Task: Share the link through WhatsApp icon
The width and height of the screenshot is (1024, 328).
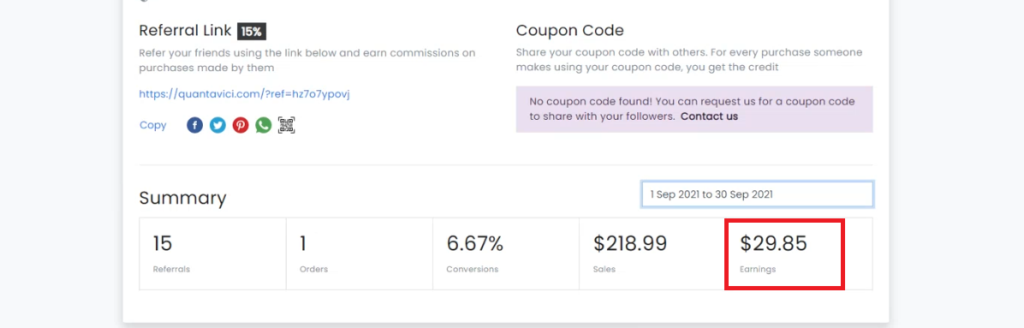Action: [x=263, y=125]
